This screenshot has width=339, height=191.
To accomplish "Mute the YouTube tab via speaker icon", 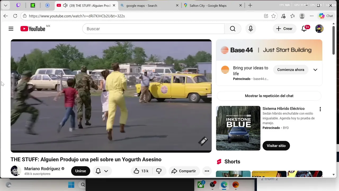I will point(65,5).
